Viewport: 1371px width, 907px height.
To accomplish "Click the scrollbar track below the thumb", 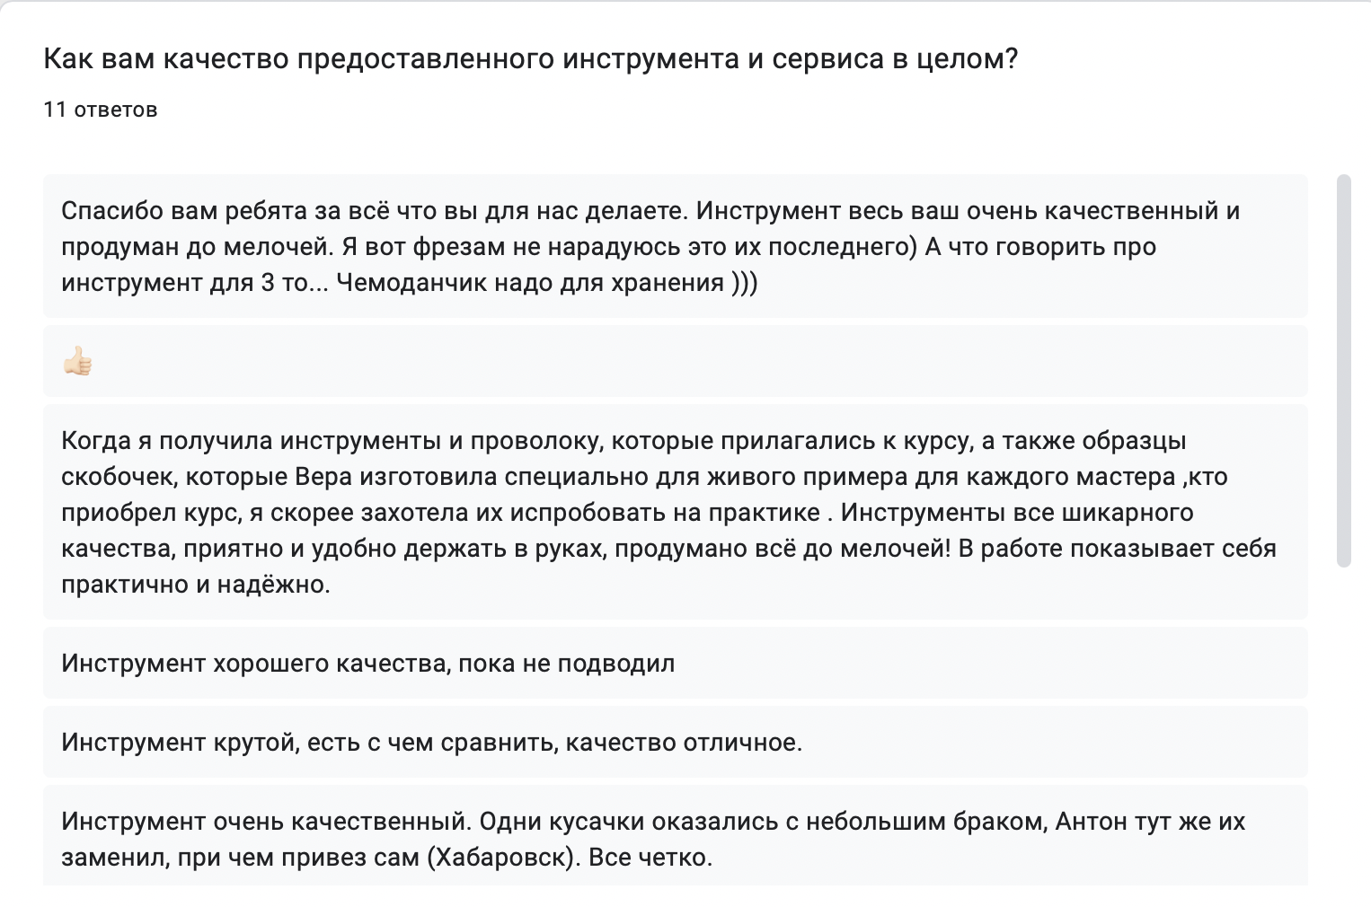I will point(1344,727).
